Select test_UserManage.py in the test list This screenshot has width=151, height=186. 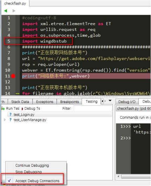point(30,120)
